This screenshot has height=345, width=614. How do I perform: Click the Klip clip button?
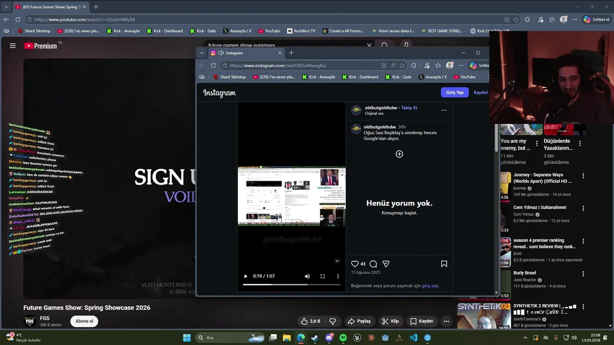390,321
